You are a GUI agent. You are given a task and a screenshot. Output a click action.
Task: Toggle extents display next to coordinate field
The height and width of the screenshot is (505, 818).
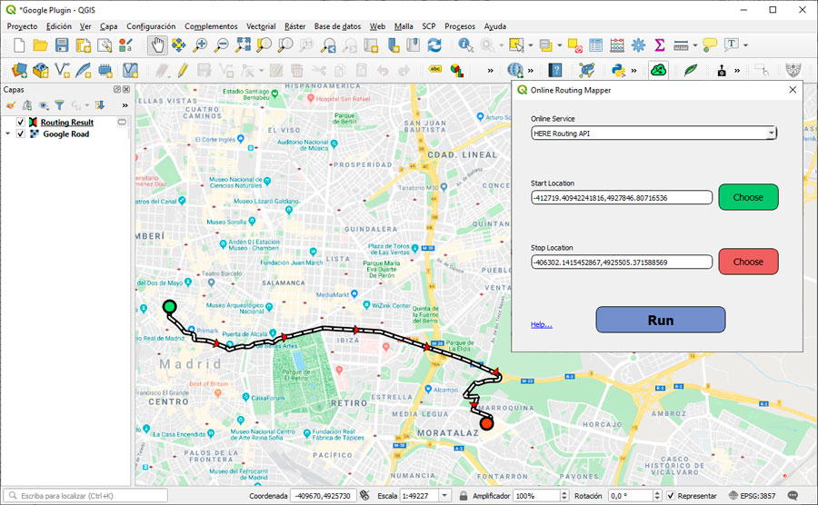tap(364, 496)
